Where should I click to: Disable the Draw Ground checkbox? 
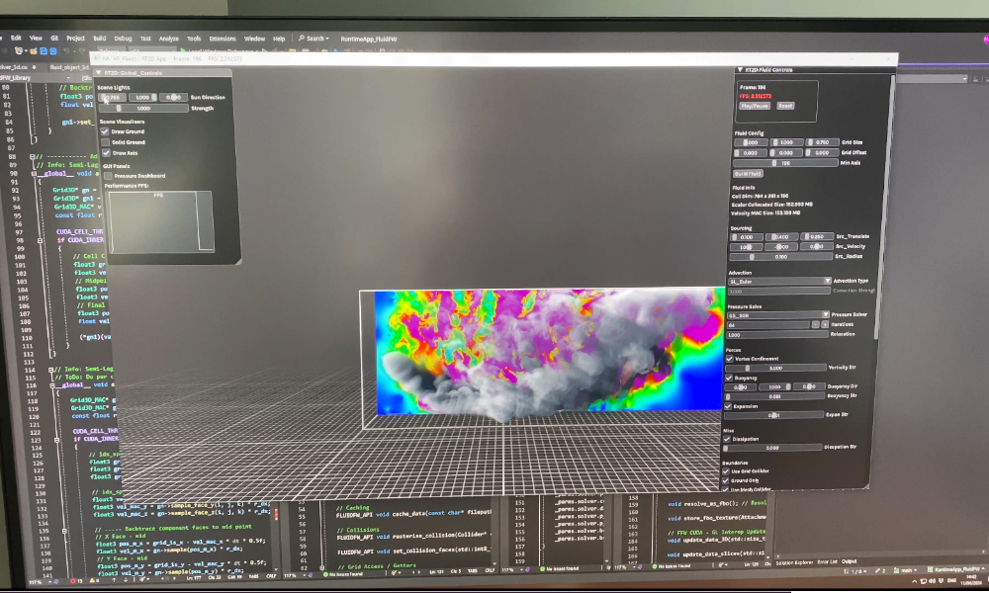click(x=105, y=131)
